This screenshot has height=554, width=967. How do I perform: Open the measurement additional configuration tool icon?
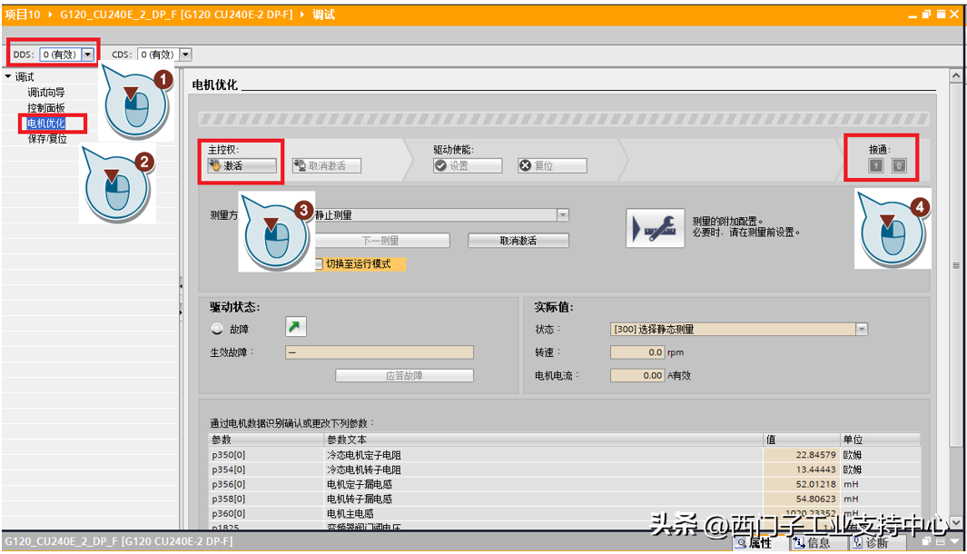point(655,228)
